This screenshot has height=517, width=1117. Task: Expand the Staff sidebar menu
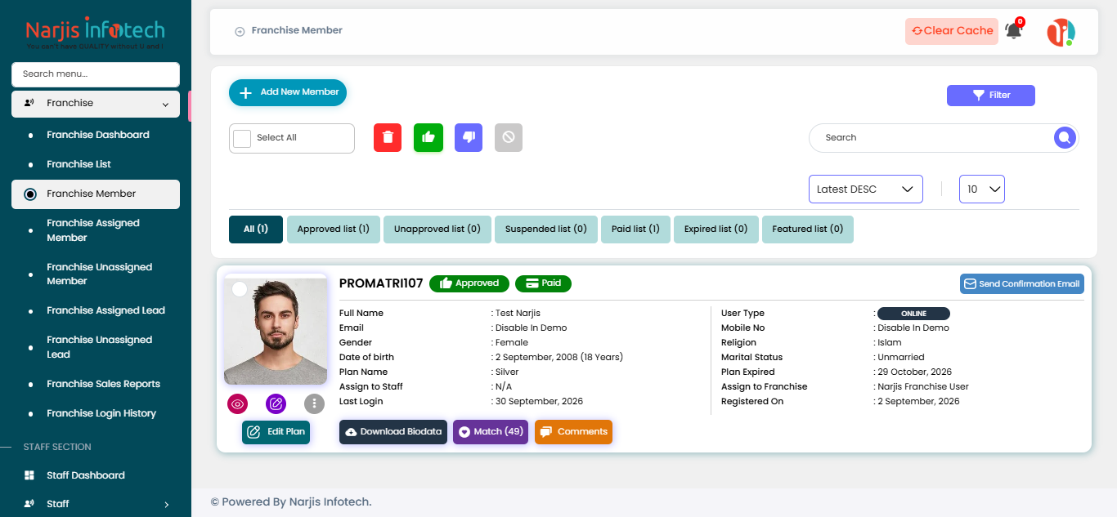(x=96, y=504)
